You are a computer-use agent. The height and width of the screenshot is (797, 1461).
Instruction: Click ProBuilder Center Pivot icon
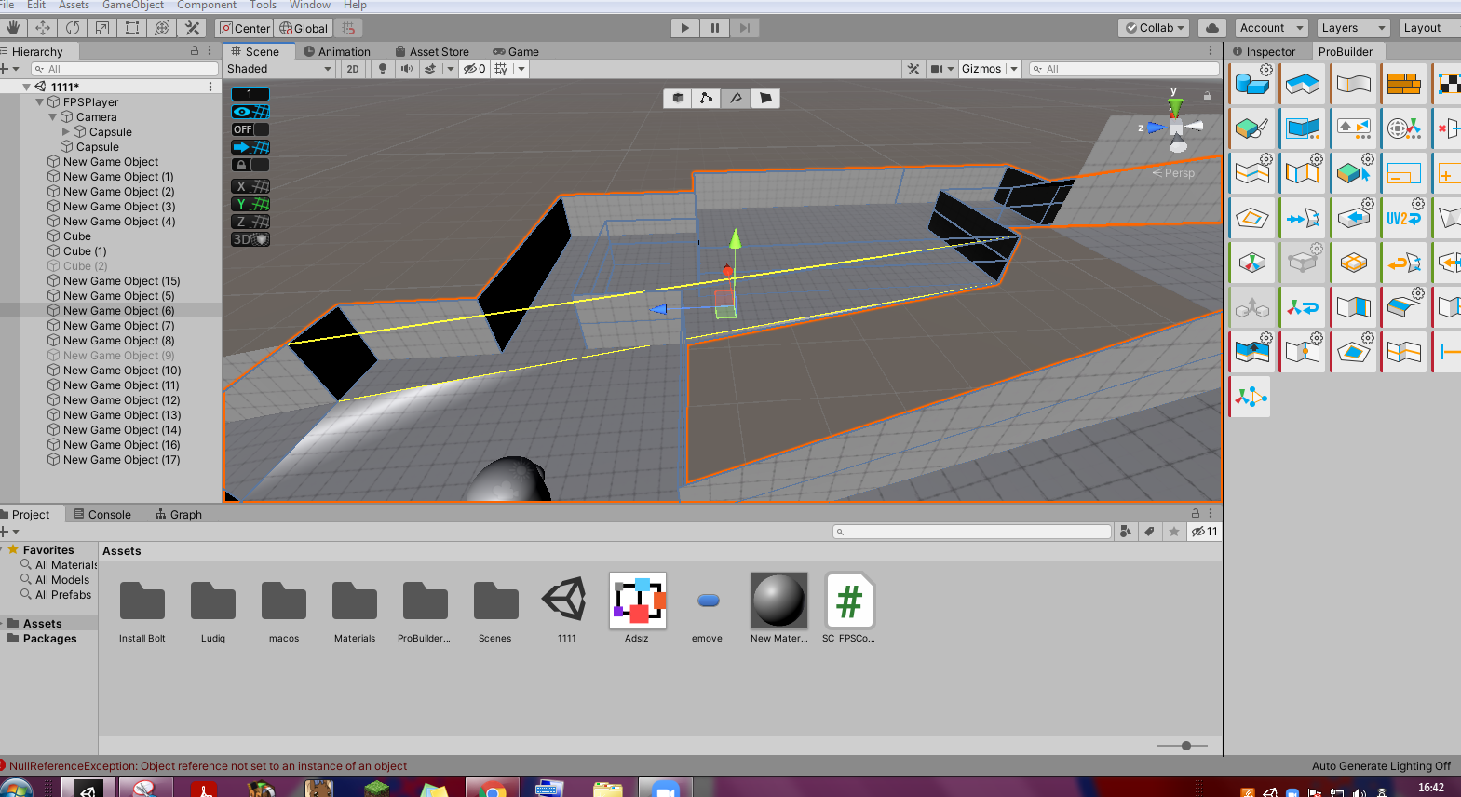(1252, 263)
